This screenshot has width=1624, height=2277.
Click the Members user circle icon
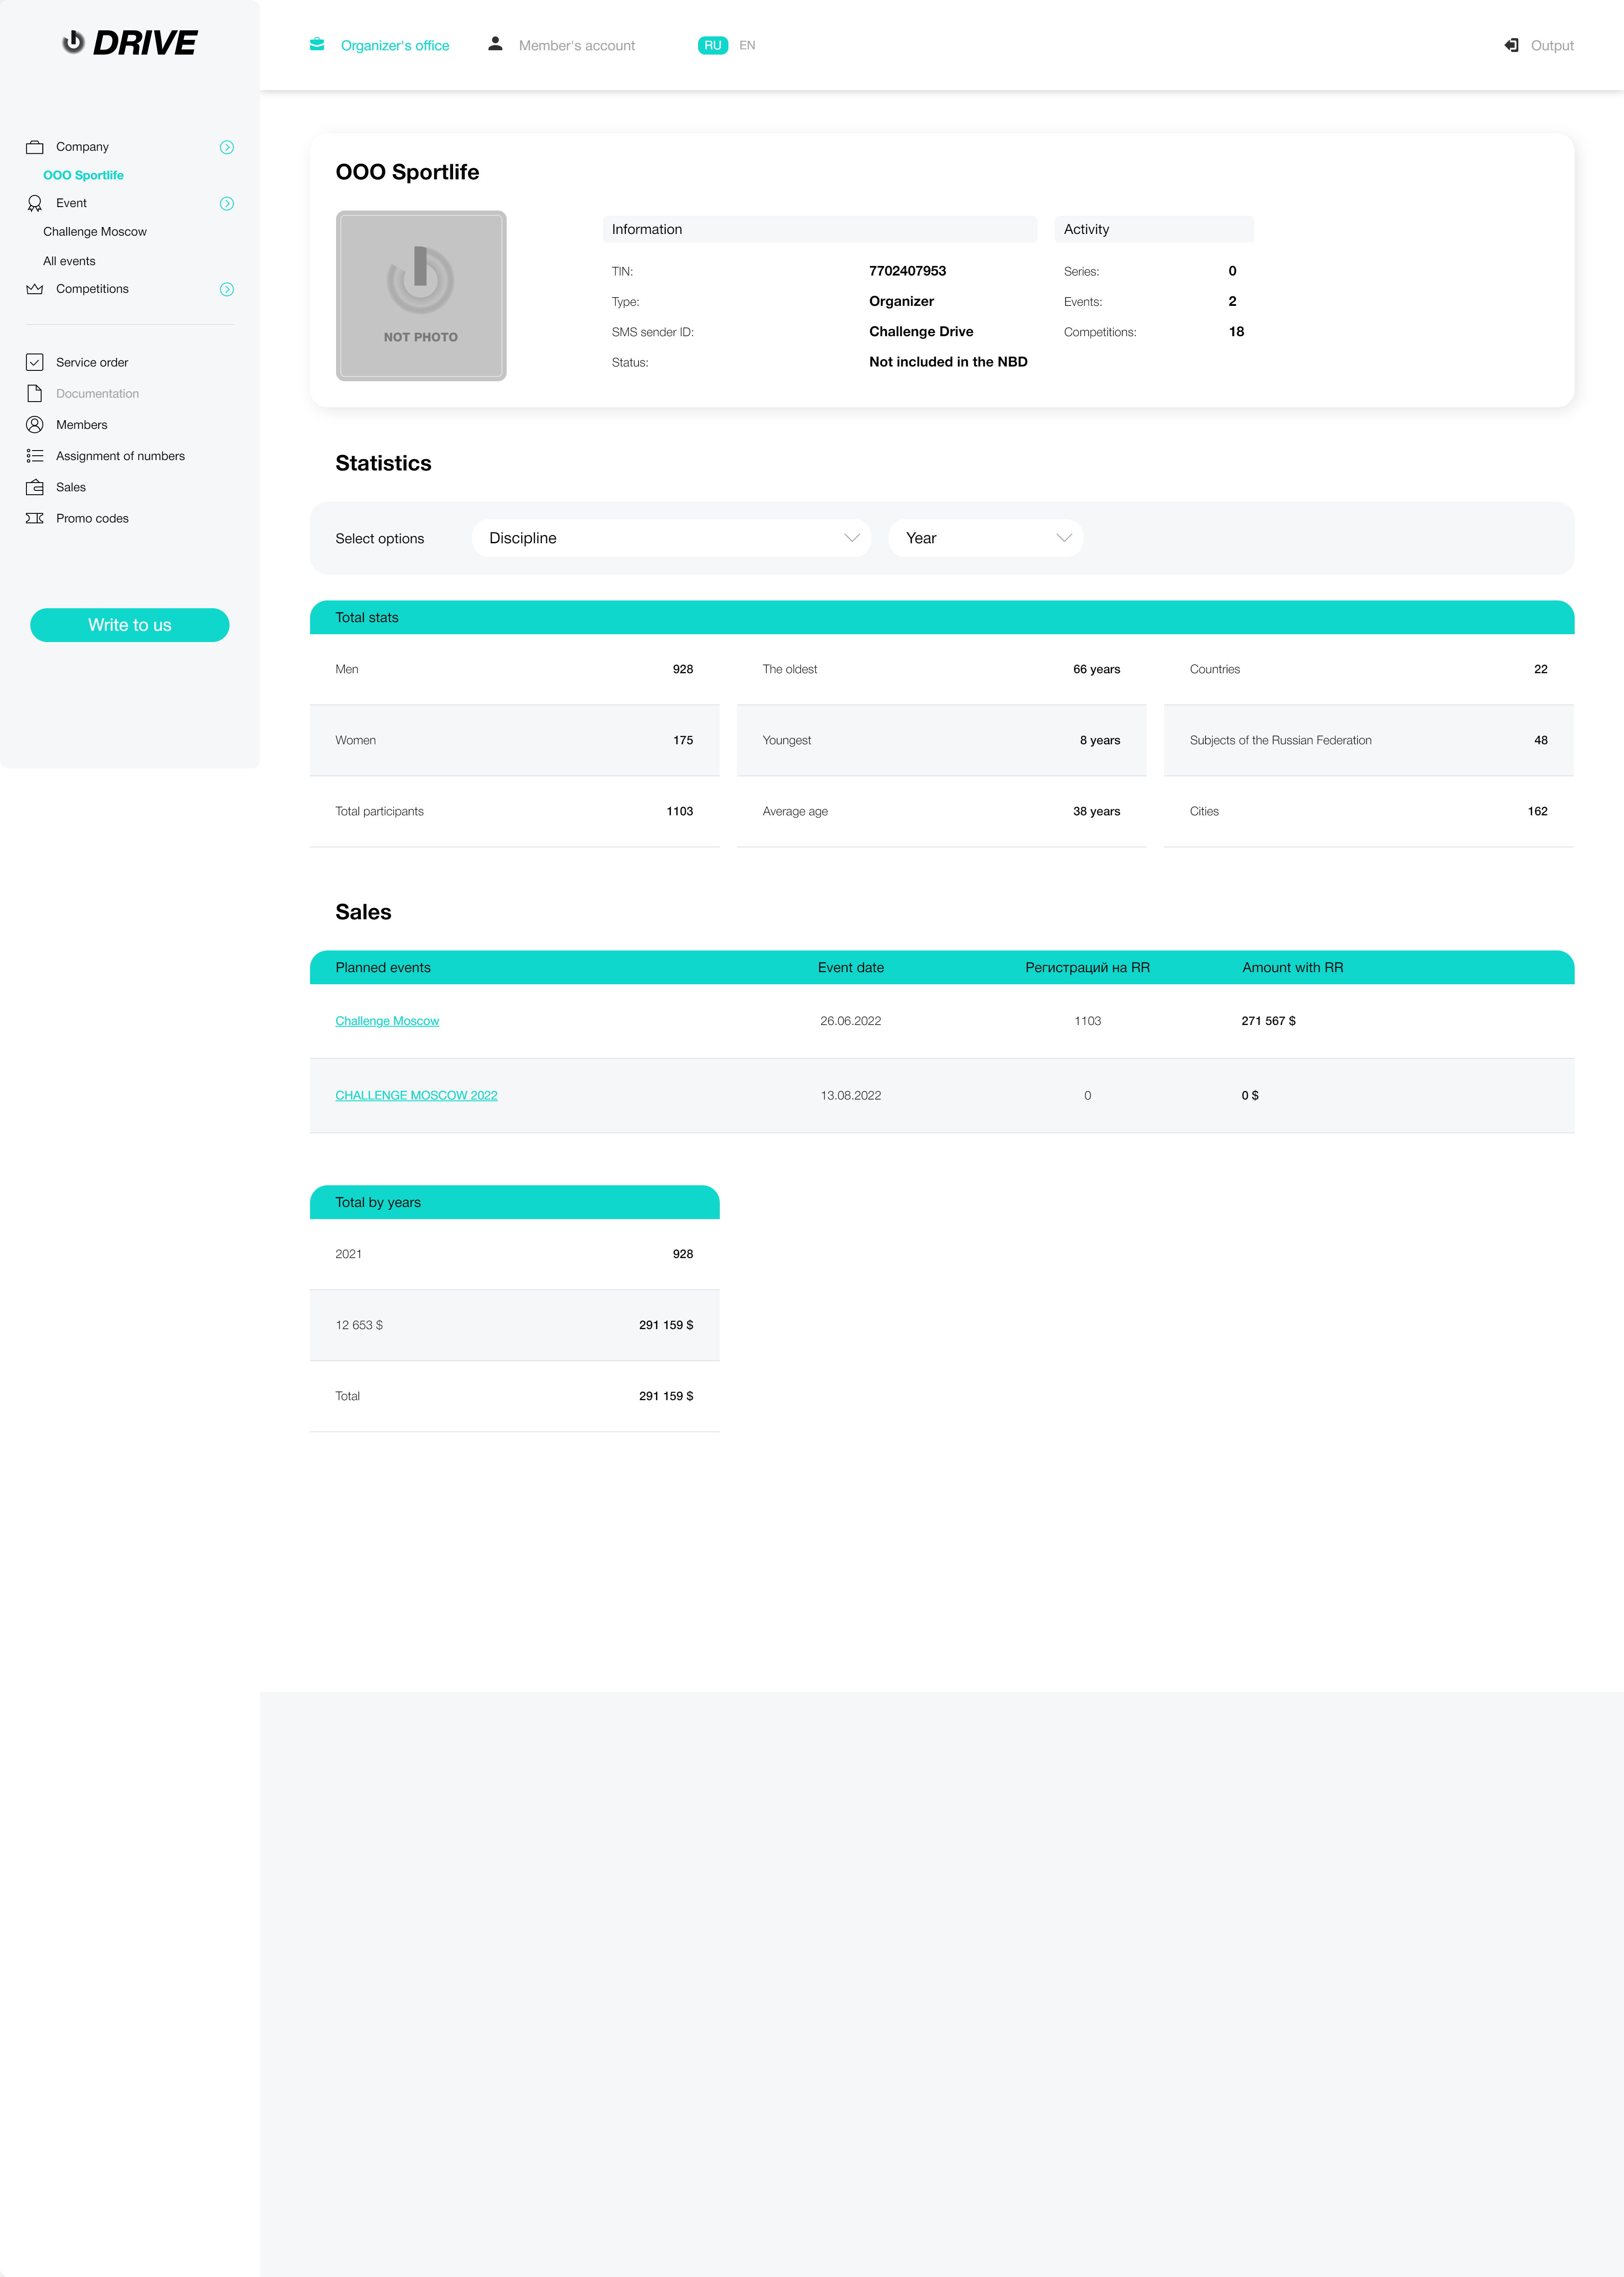point(35,424)
